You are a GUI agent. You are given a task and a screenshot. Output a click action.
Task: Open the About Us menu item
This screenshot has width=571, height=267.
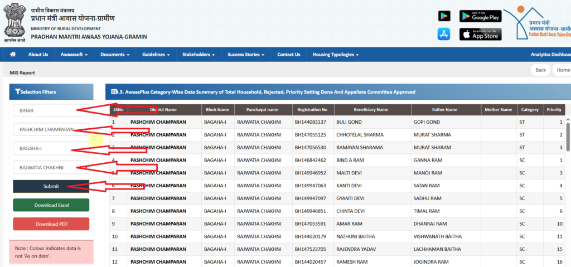point(38,55)
